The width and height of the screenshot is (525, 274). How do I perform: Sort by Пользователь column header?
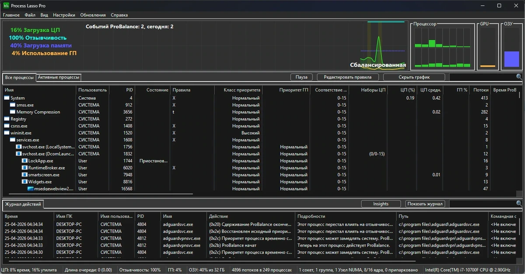pyautogui.click(x=92, y=90)
